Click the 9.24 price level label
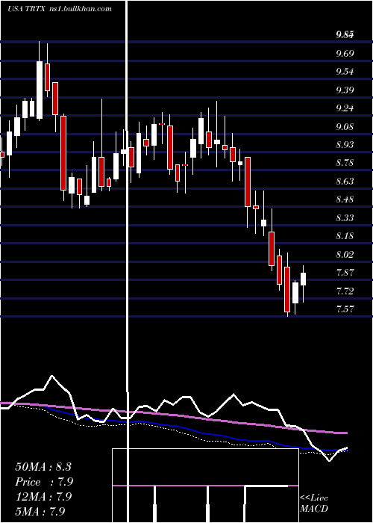Viewport: 373px width, 523px height. (345, 108)
